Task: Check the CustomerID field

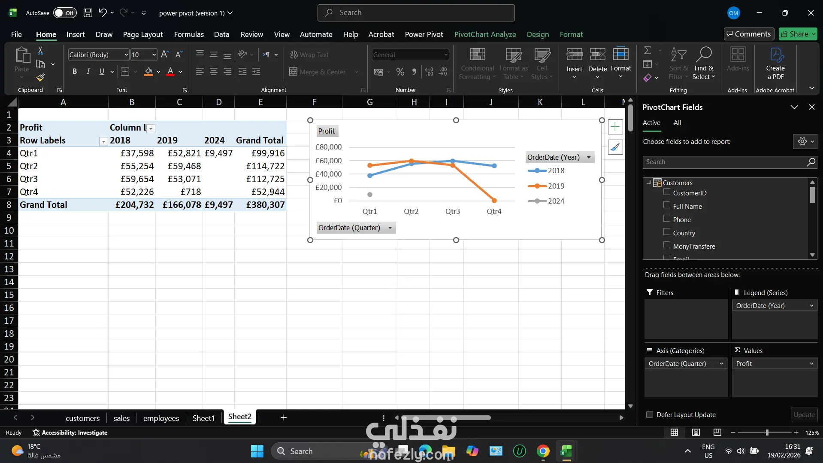Action: pyautogui.click(x=667, y=192)
